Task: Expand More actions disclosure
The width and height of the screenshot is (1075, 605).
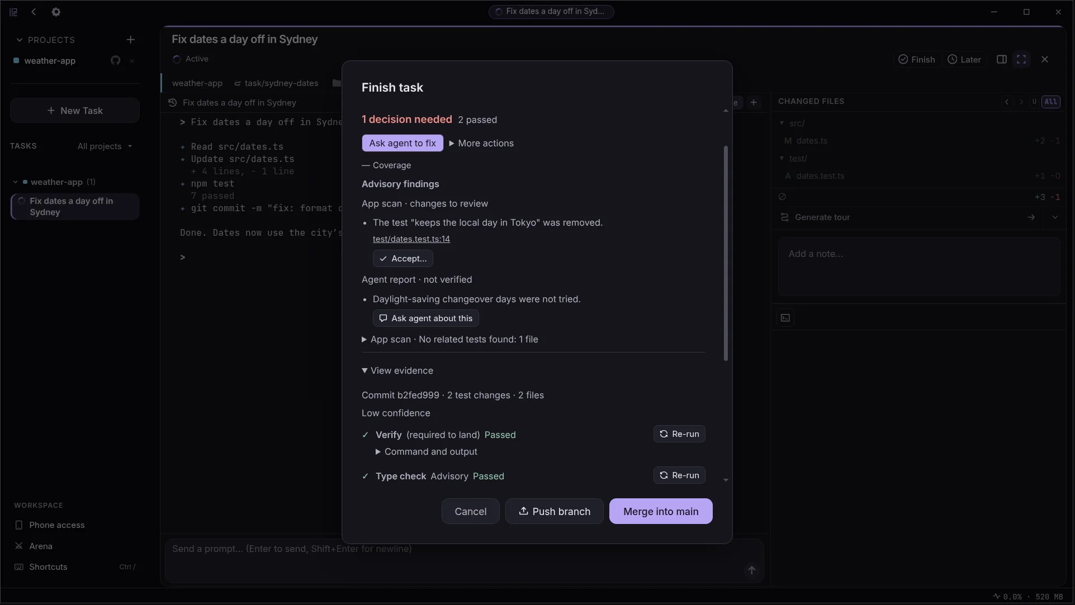Action: 481,144
